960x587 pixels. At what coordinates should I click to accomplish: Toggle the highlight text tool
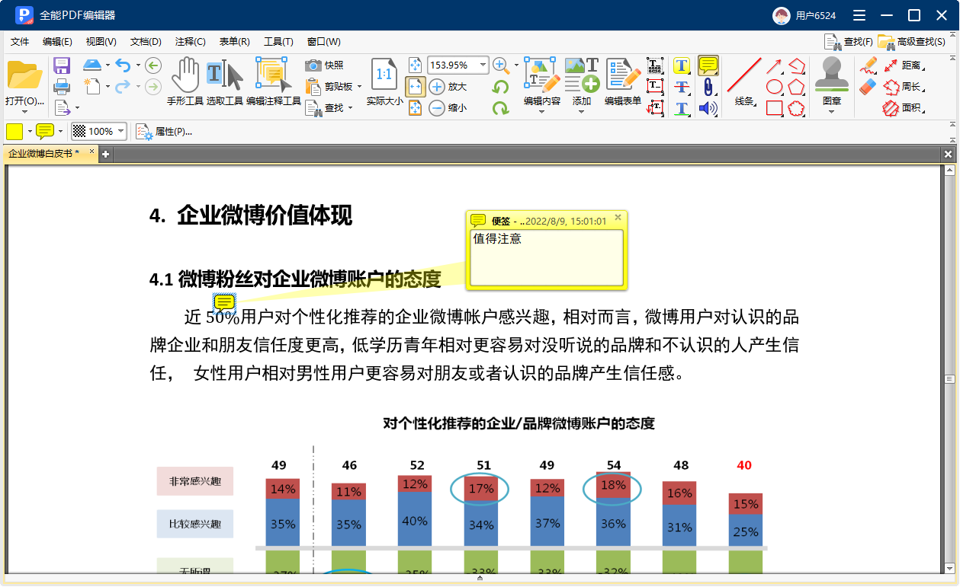(x=682, y=65)
